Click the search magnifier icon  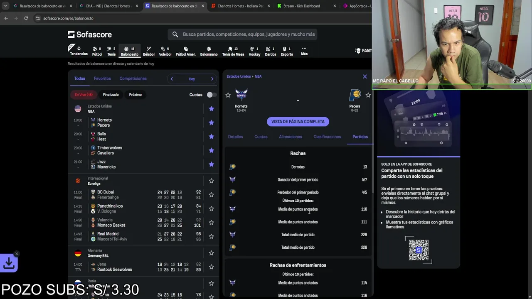tap(175, 34)
